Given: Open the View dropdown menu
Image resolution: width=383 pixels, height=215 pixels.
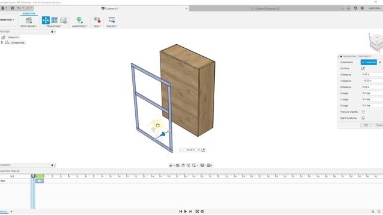Looking at the screenshot, I should click(x=97, y=26).
